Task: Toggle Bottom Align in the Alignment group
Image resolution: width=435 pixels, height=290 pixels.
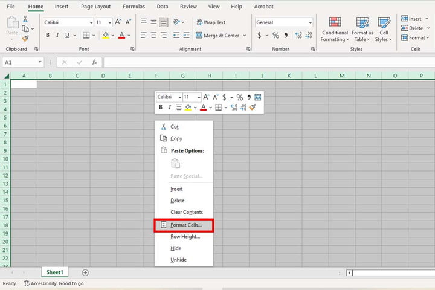Action: pyautogui.click(x=164, y=22)
